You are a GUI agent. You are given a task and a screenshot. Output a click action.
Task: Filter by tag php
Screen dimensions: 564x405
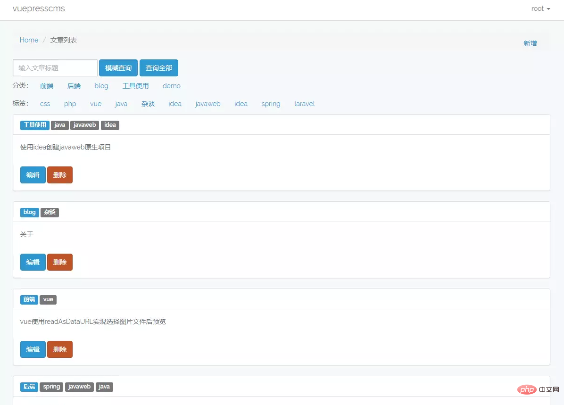click(70, 104)
